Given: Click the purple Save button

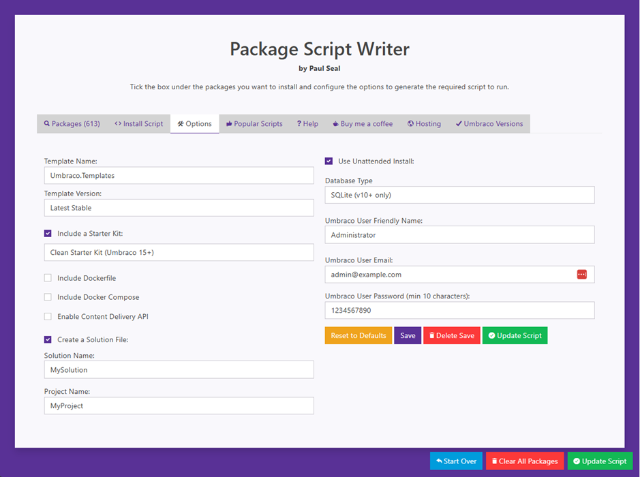Looking at the screenshot, I should (x=408, y=336).
